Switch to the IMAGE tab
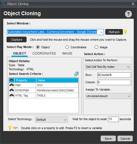The image size is (137, 144). coord(67,53)
